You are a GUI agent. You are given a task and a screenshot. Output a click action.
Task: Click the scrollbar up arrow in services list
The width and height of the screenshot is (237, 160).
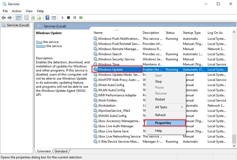coord(234,32)
